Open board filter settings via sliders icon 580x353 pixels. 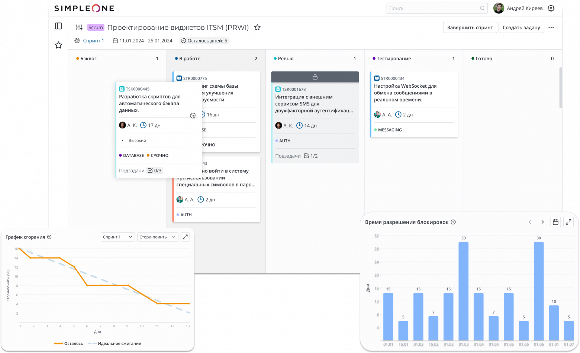point(79,27)
